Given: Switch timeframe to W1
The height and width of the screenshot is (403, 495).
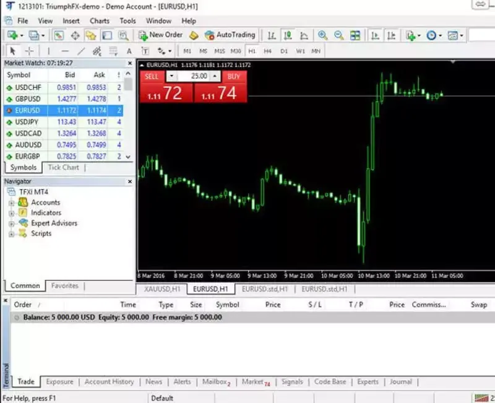Looking at the screenshot, I should (x=300, y=51).
